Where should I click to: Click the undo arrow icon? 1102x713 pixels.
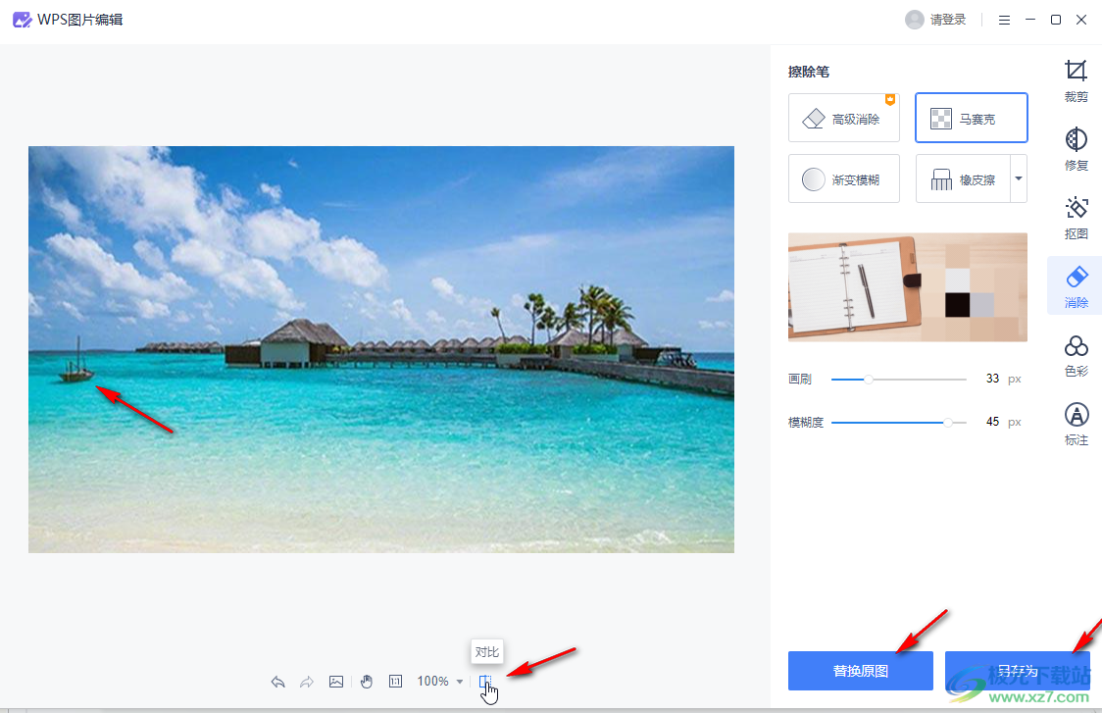coord(278,682)
